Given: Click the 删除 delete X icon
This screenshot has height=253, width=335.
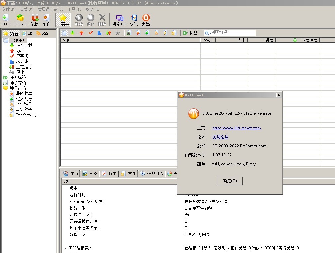Looking at the screenshot, I should coord(102,20).
